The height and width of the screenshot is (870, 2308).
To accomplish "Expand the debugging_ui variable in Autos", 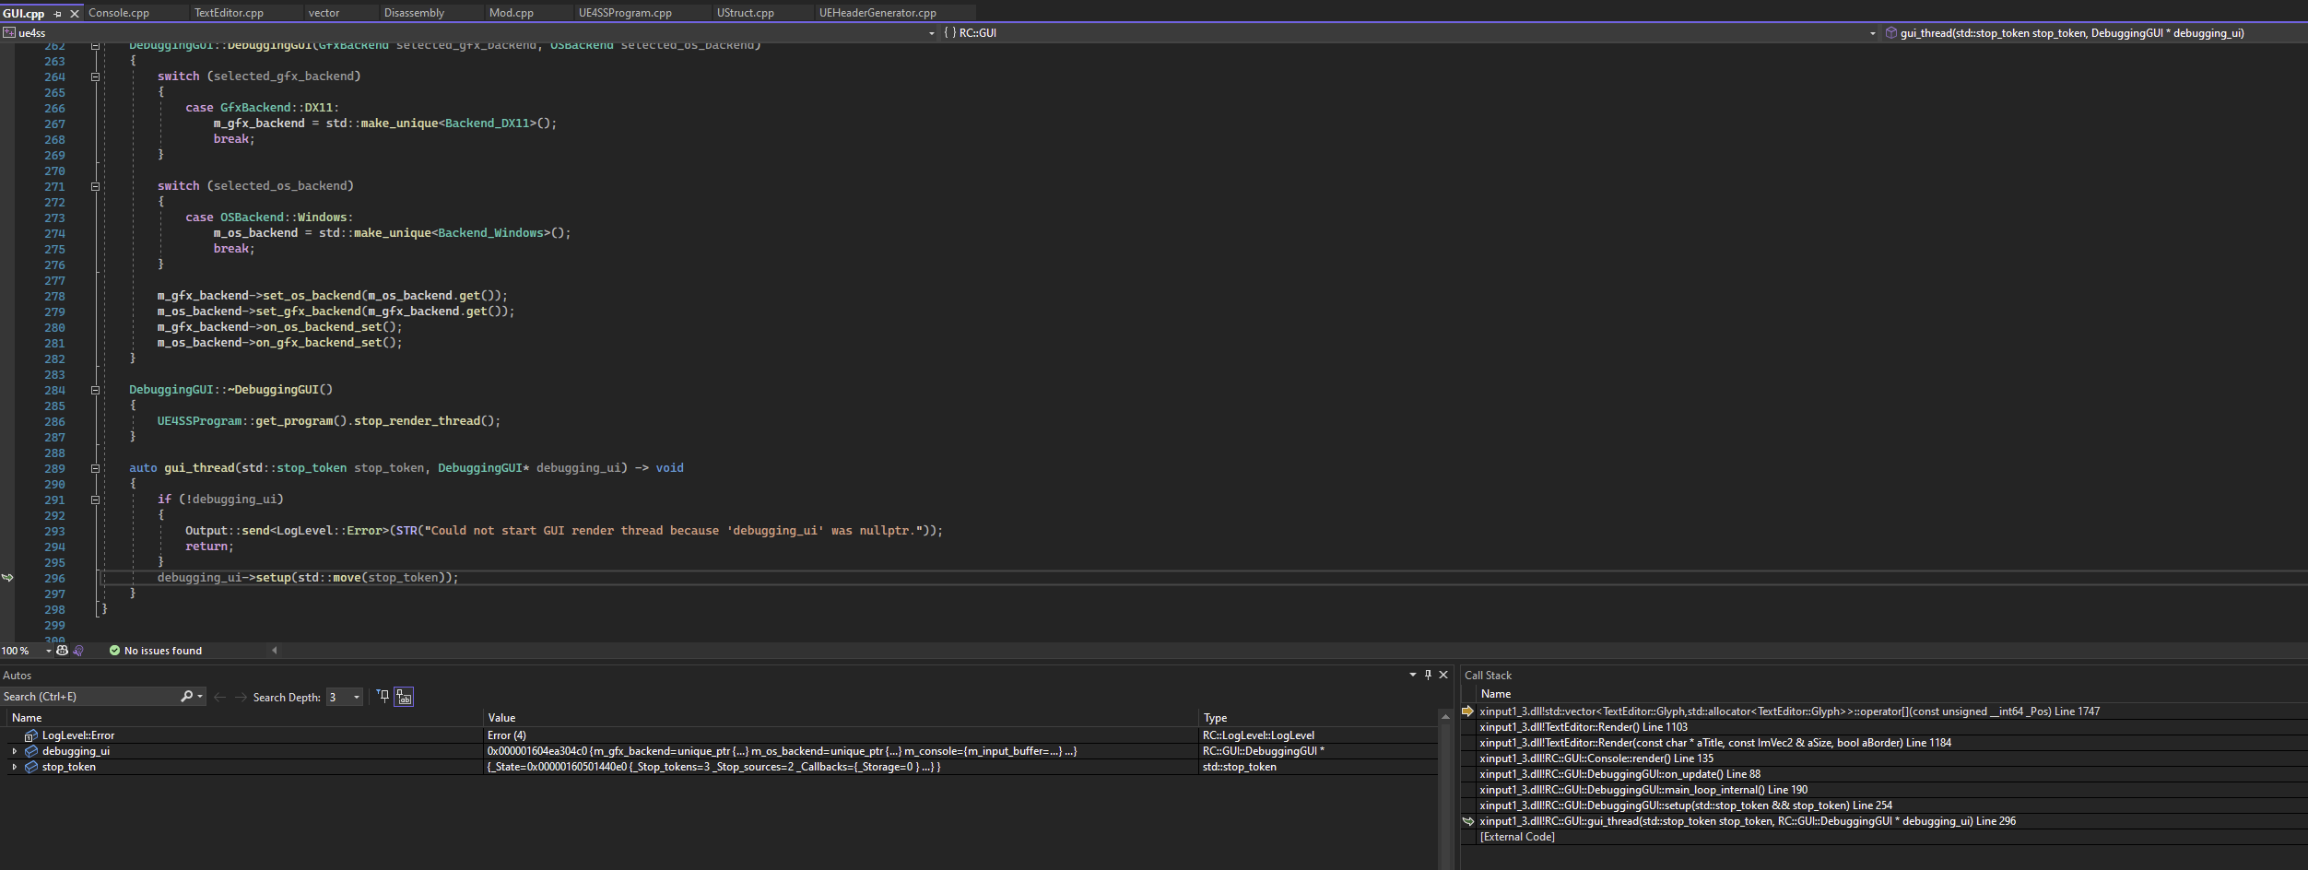I will [x=15, y=751].
